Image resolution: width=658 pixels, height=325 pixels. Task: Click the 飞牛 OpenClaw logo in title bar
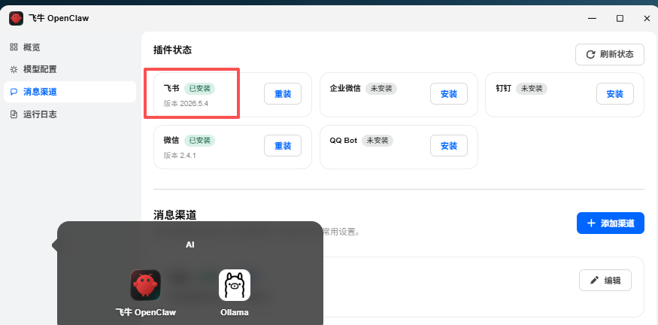tap(16, 19)
